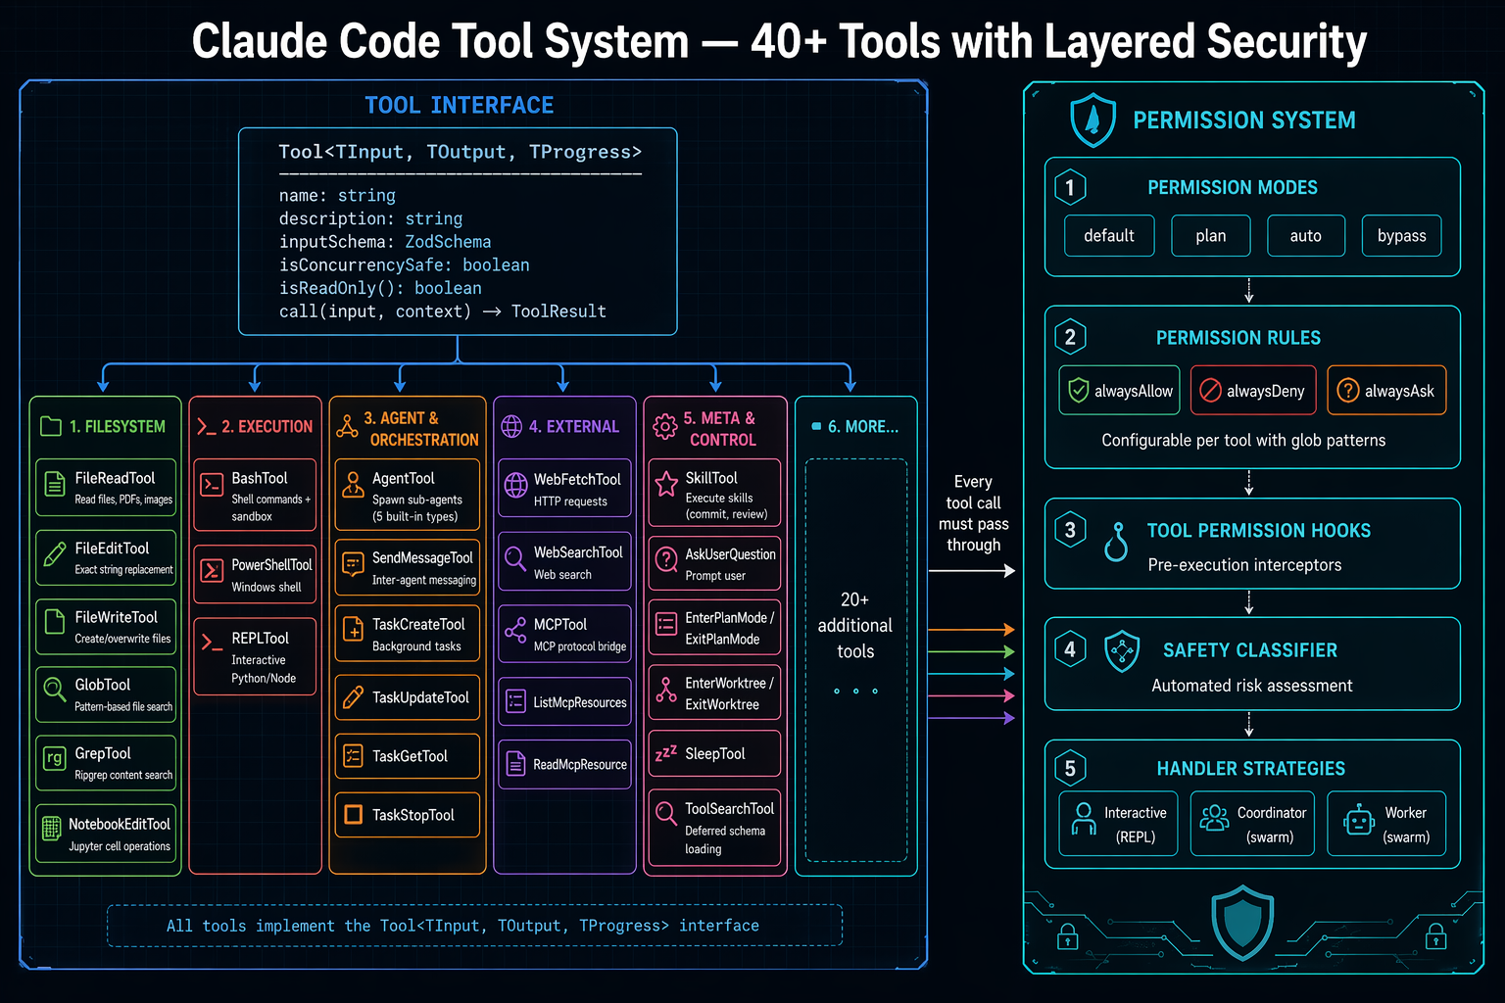
Task: Click the 4. EXTERNAL heading
Action: tap(574, 427)
